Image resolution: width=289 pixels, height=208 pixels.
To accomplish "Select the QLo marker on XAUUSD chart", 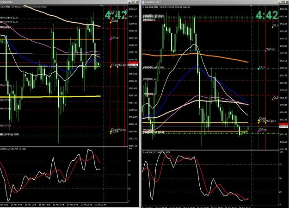I will tap(273, 27).
